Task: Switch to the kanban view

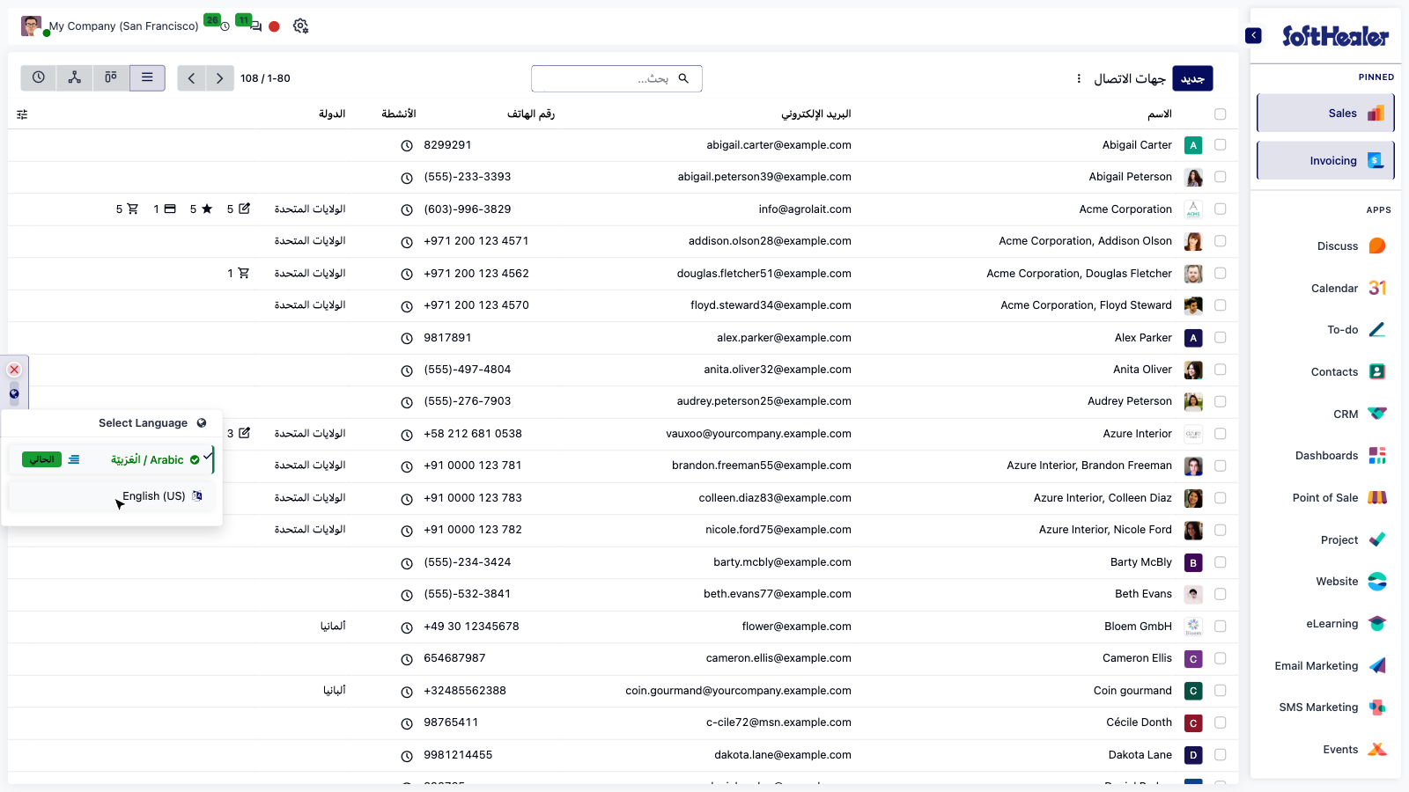Action: pyautogui.click(x=111, y=77)
